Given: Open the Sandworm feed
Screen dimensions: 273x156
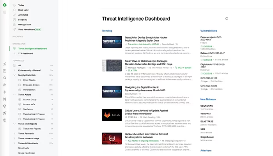Looking at the screenshot, I should [x=28, y=110].
